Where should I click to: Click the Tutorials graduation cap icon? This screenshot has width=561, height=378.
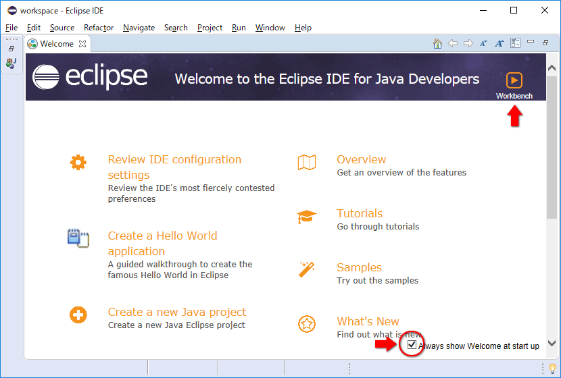point(307,217)
